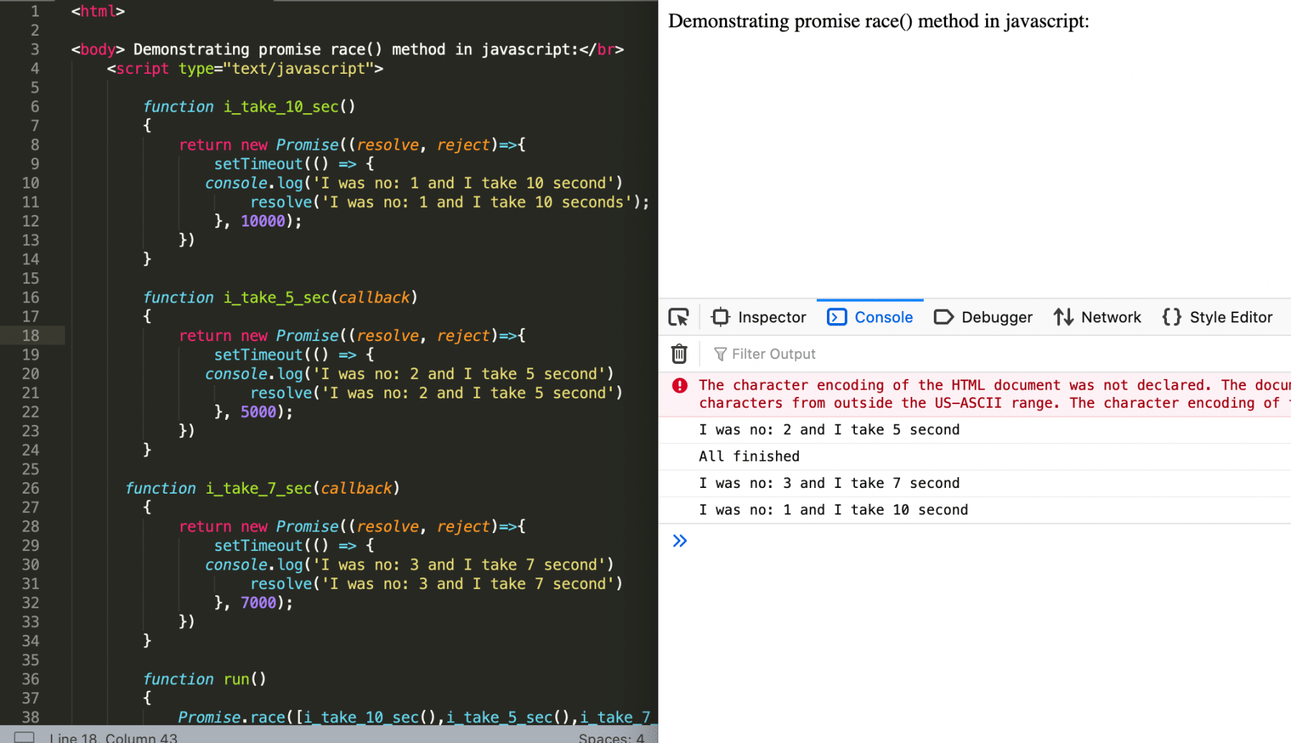This screenshot has height=743, width=1291.
Task: Open the Spaces: 4 indentation menu
Action: coord(611,737)
